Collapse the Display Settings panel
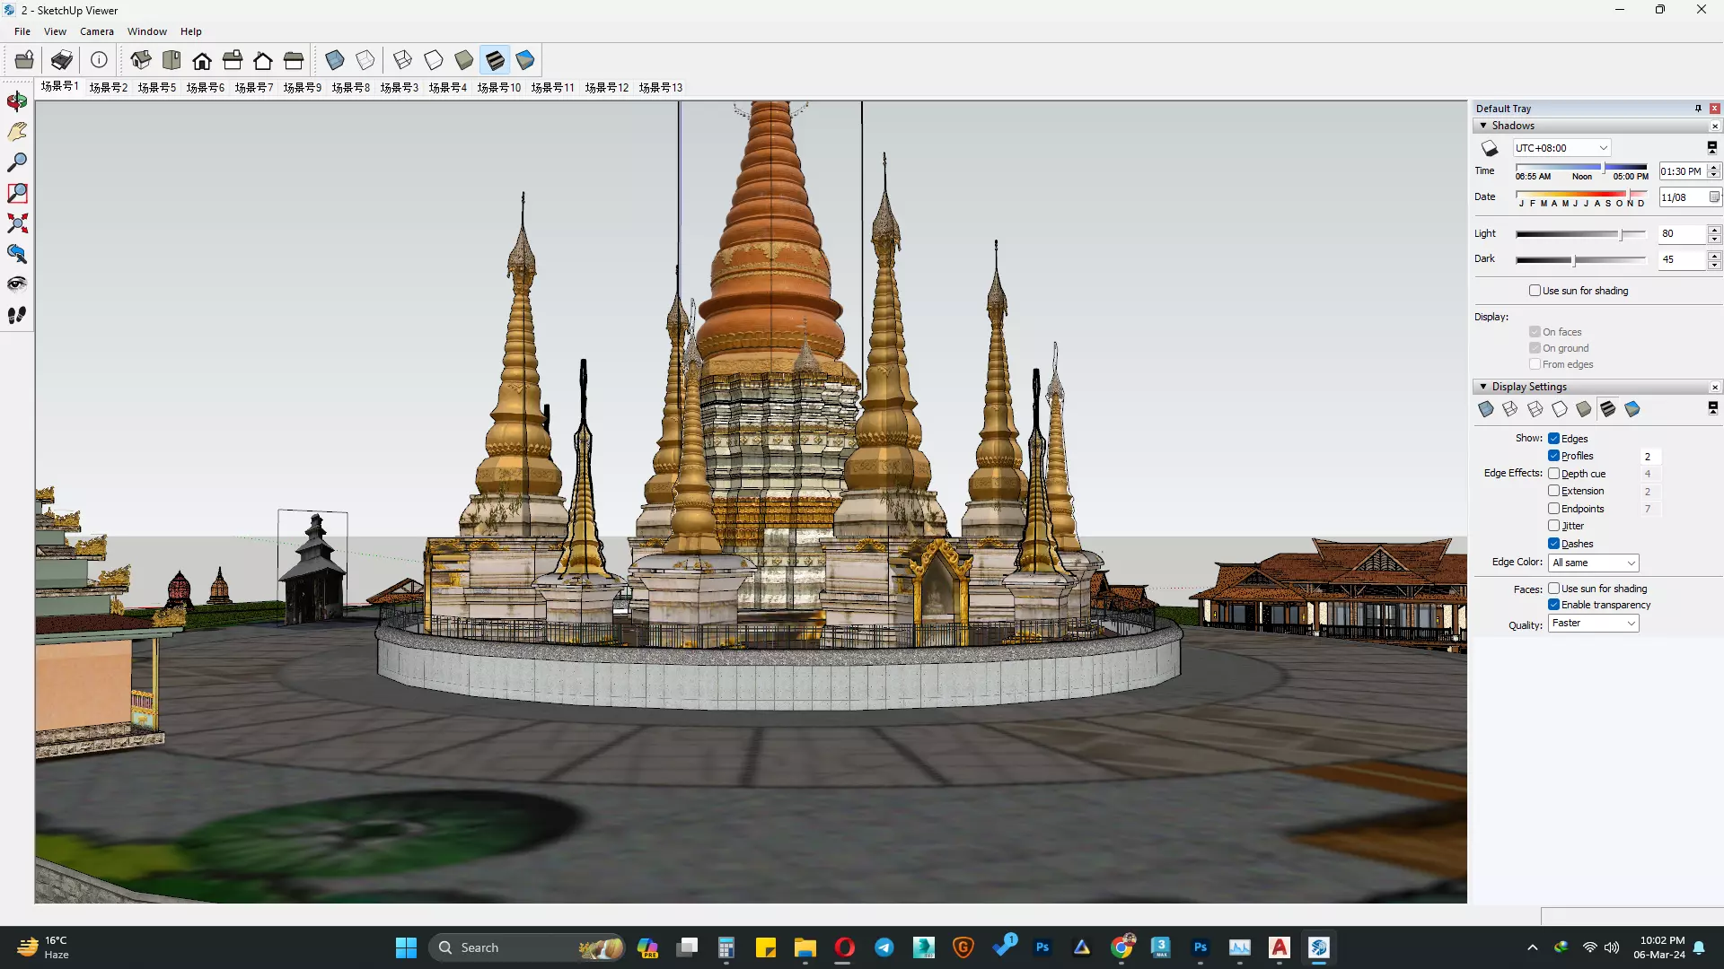 point(1483,387)
